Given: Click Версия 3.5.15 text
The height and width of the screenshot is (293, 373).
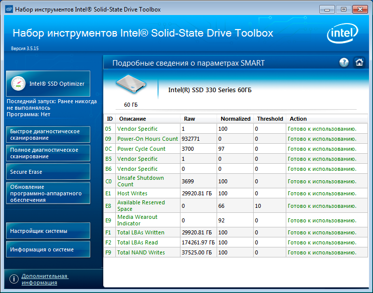Looking at the screenshot, I should (x=25, y=49).
